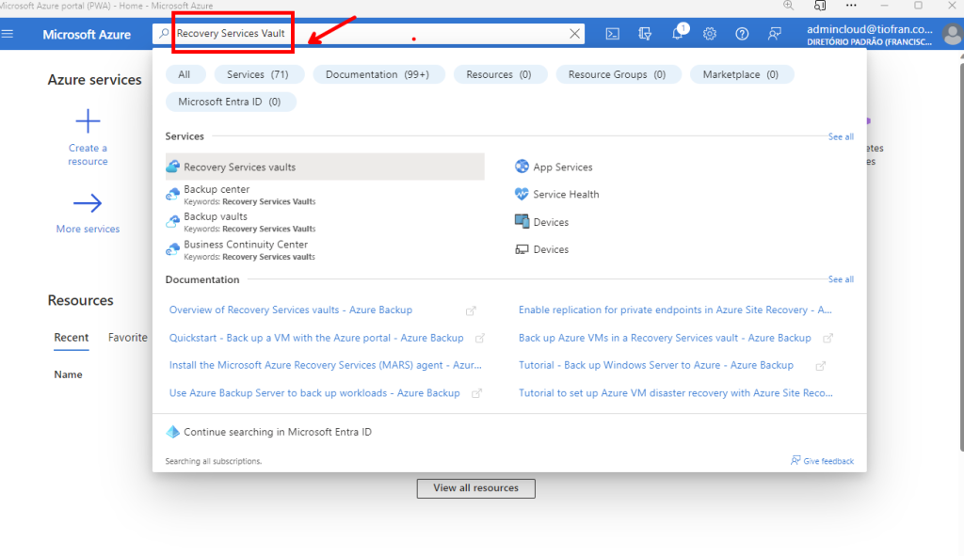
Task: Open the portal hamburger menu
Action: click(8, 34)
